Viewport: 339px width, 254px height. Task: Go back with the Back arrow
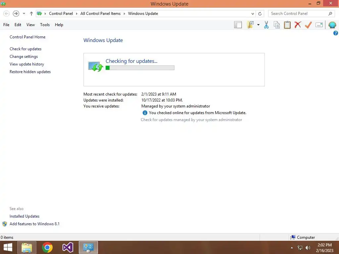point(7,14)
